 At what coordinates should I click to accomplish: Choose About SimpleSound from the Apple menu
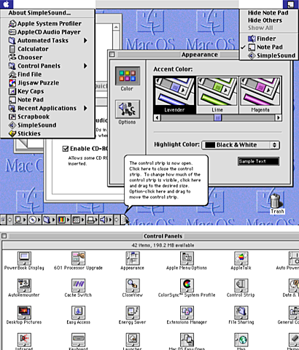coord(47,13)
